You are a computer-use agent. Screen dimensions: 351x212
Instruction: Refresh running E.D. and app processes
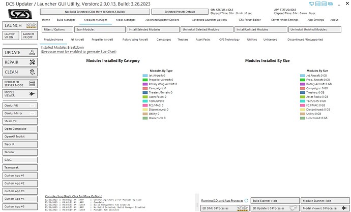point(246,200)
